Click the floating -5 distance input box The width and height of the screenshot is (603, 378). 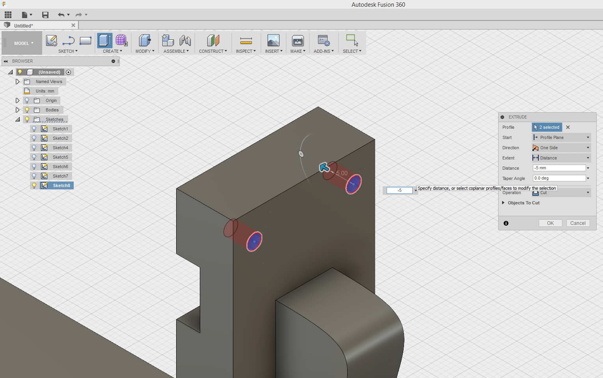(x=399, y=190)
